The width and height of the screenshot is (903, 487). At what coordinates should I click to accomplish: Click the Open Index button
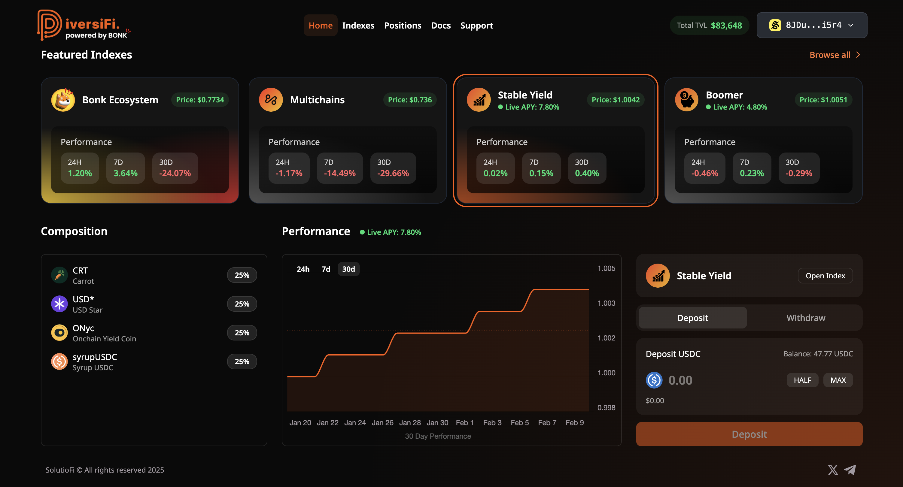(x=825, y=276)
